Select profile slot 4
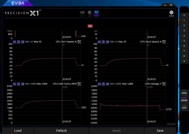Screen dimensions: 189x134 (x=184, y=36)
